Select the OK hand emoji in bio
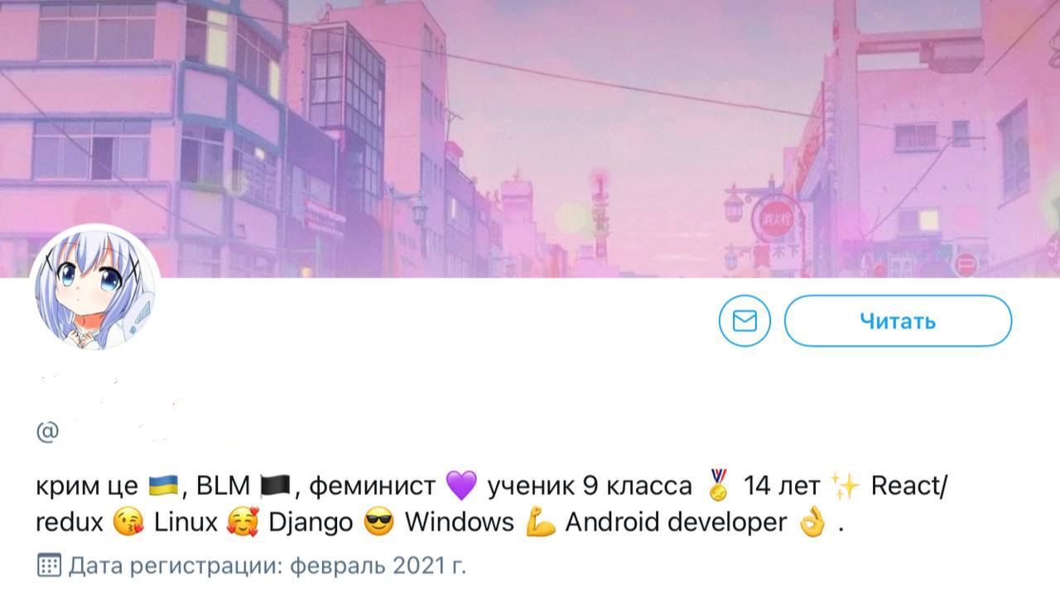Image resolution: width=1060 pixels, height=595 pixels. (x=812, y=523)
